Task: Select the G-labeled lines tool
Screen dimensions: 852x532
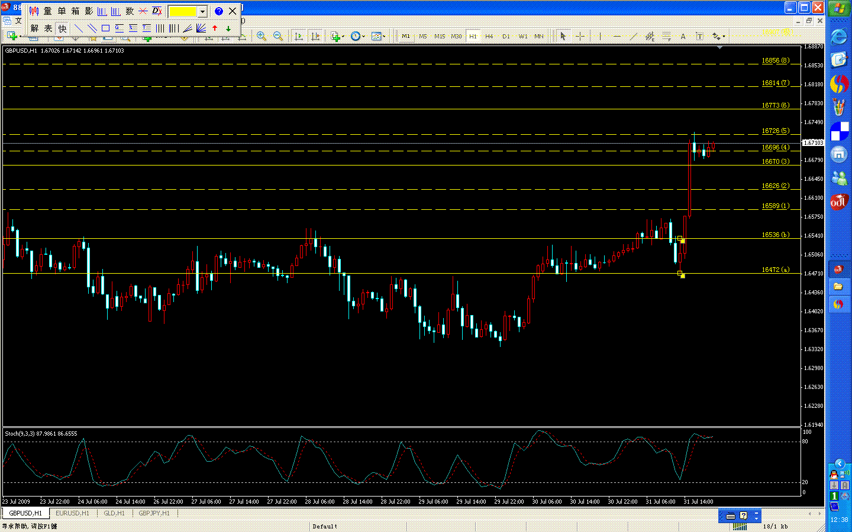Action: (x=119, y=28)
